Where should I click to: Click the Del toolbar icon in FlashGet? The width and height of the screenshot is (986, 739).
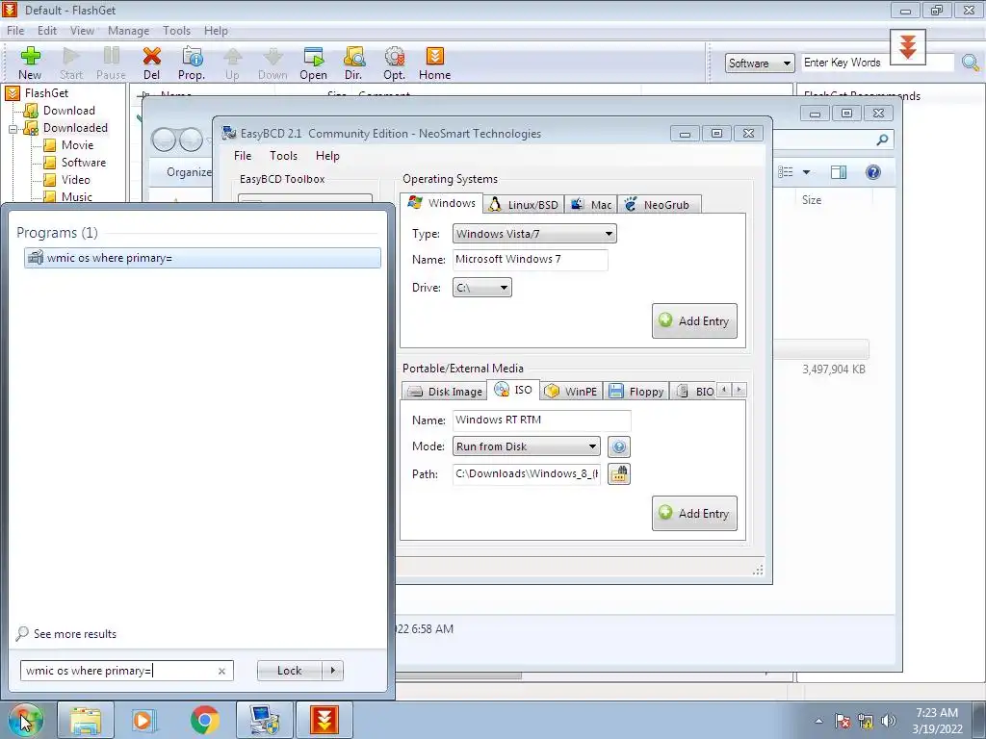pos(151,63)
